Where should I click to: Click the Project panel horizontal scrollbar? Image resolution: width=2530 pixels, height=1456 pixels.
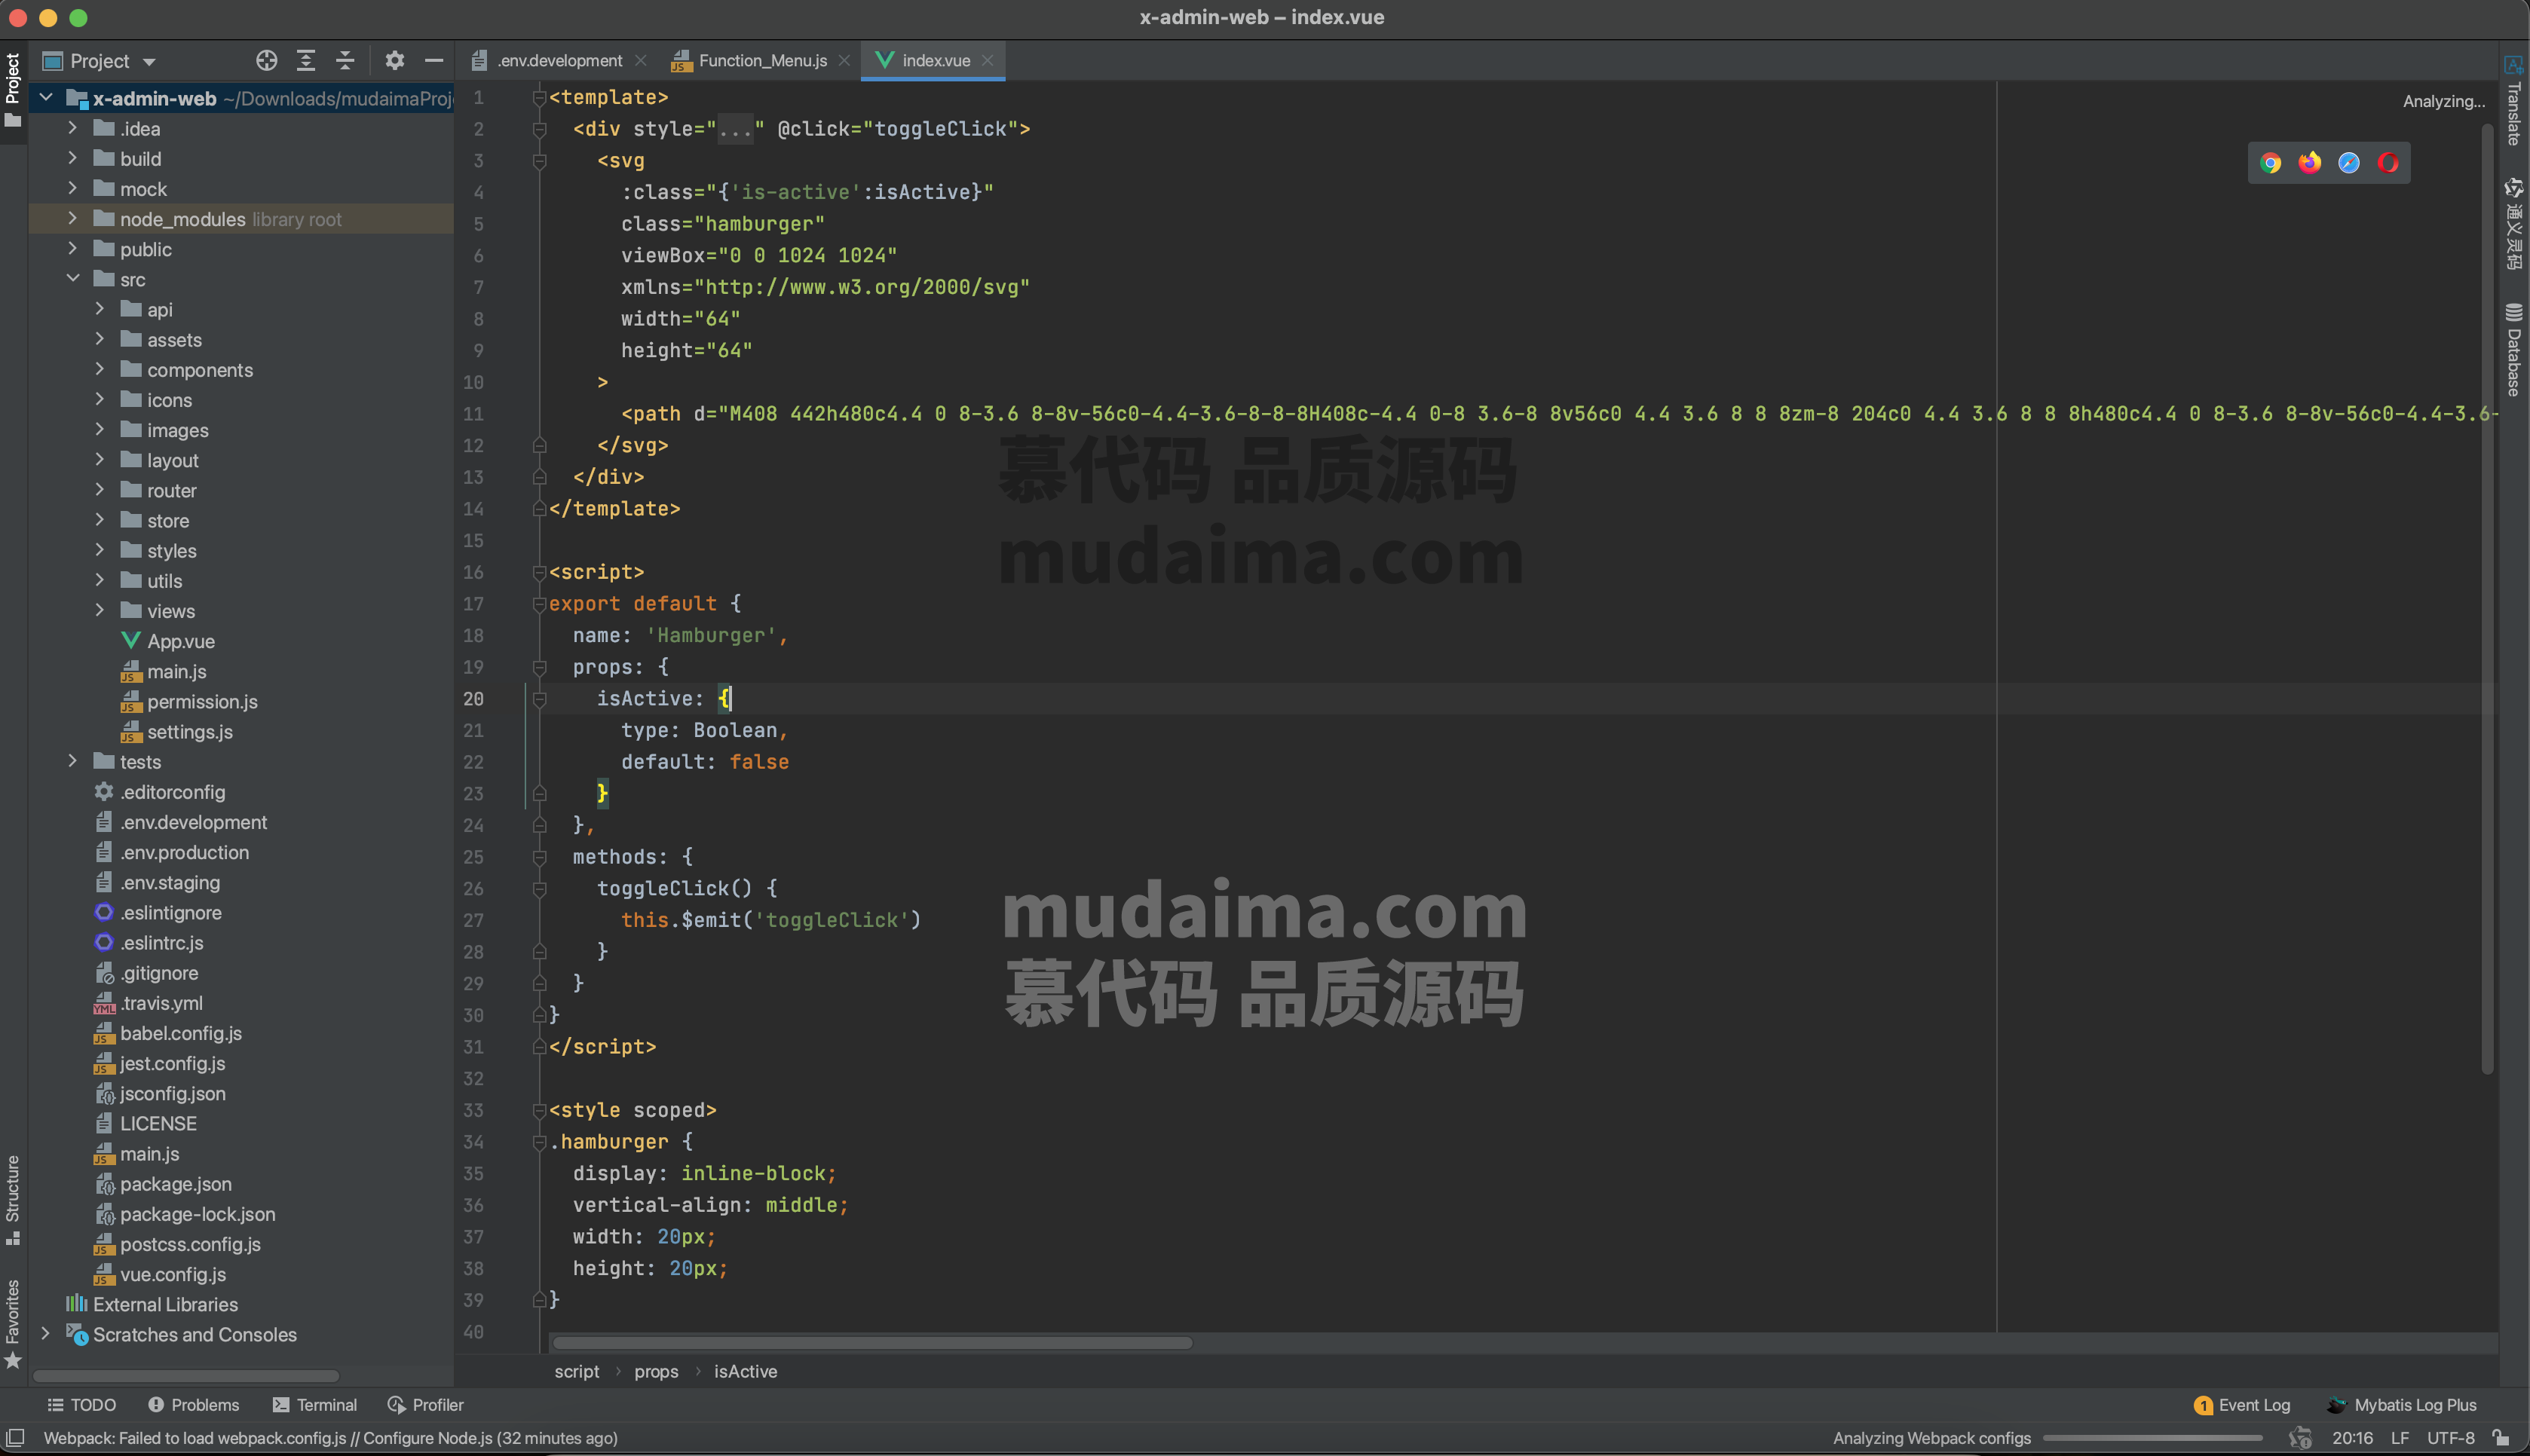[186, 1376]
